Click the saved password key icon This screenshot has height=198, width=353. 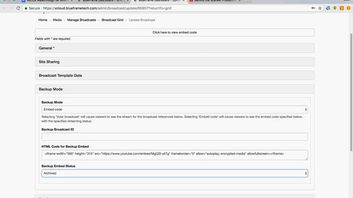313,8
